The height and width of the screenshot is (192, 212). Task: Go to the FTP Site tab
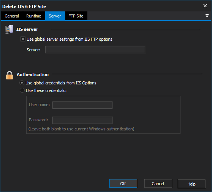[x=76, y=16]
